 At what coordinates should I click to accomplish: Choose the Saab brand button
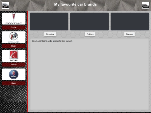pos(14,83)
